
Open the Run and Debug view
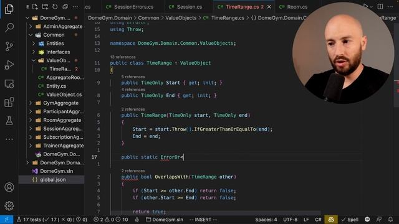pyautogui.click(x=9, y=65)
